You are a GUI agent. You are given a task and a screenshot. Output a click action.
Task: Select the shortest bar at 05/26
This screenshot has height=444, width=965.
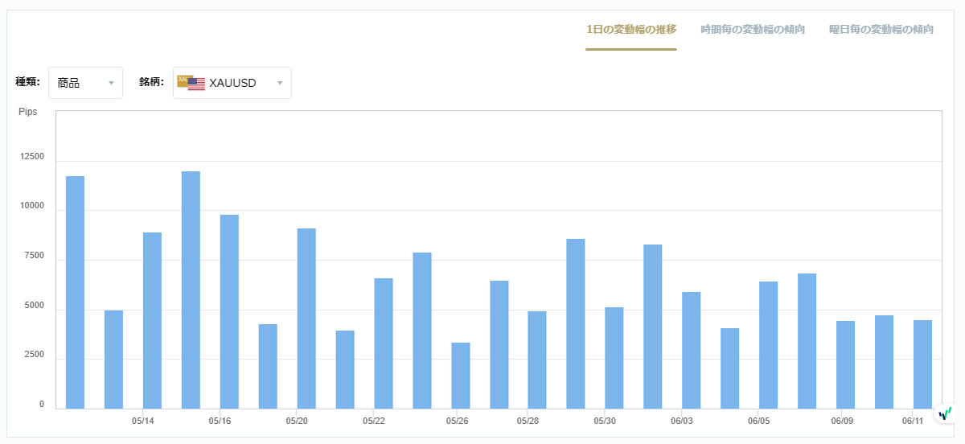click(x=461, y=376)
